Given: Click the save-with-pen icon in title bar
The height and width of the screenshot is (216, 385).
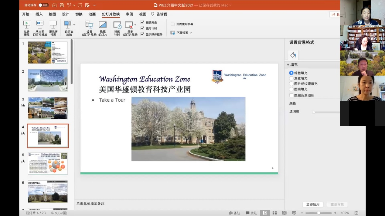Looking at the screenshot, I should [87, 5].
